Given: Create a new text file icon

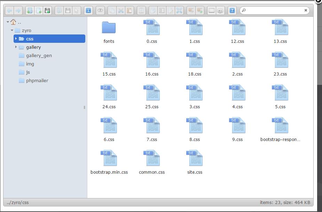Looking at the screenshot, I should click(39, 10).
